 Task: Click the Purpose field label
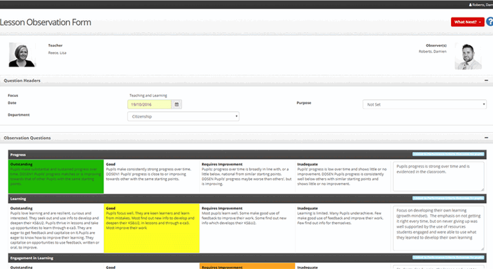point(304,103)
